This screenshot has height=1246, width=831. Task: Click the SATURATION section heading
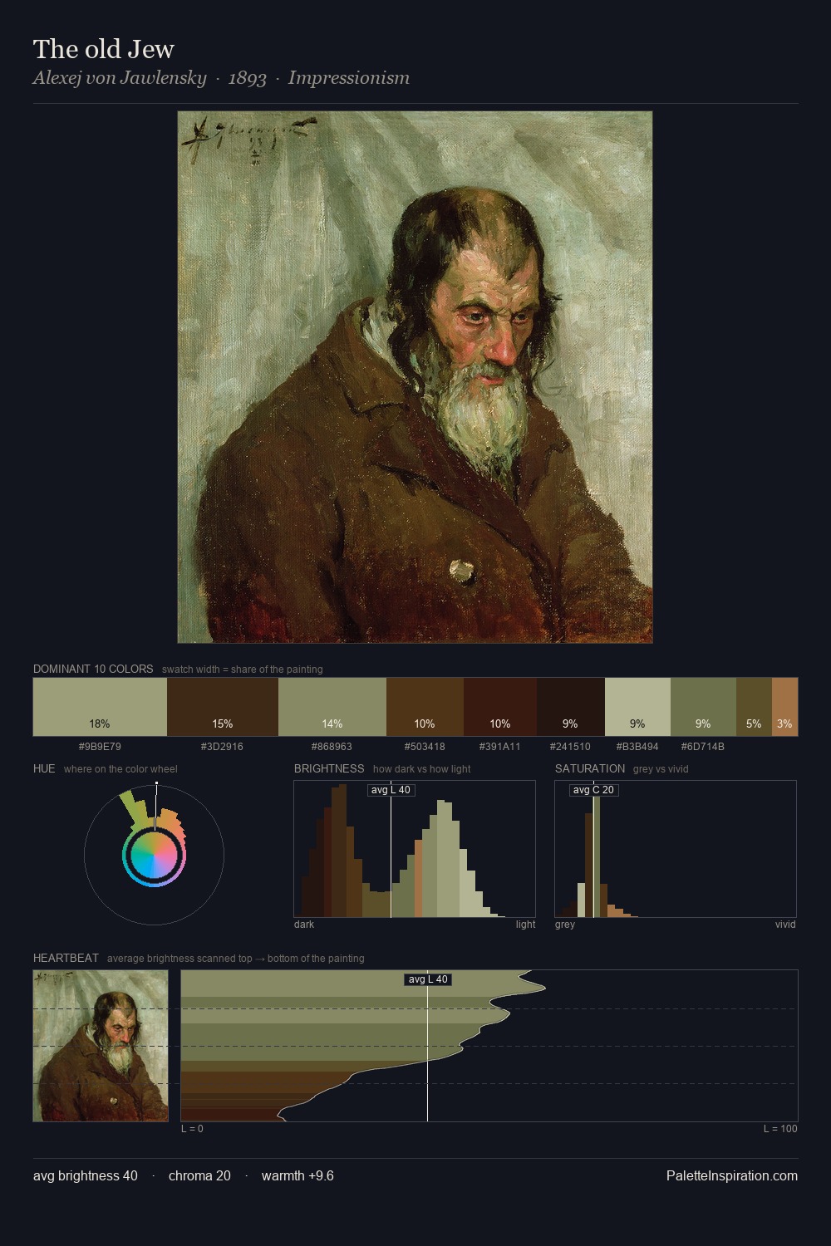590,768
